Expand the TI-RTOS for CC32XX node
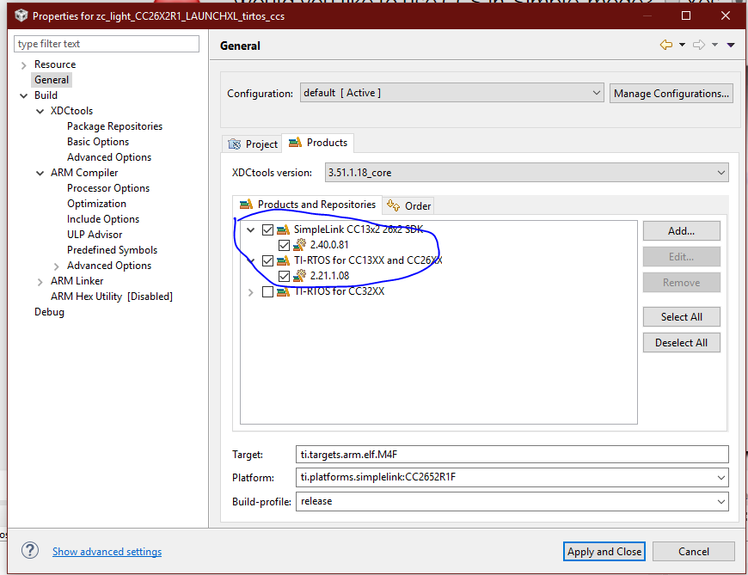 pyautogui.click(x=250, y=291)
